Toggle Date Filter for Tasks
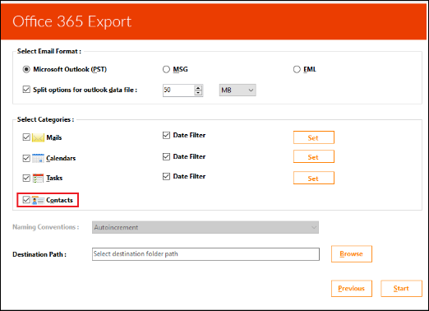The height and width of the screenshot is (311, 429). 166,176
